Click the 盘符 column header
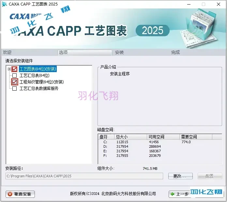227x202 pixels. tap(106, 137)
